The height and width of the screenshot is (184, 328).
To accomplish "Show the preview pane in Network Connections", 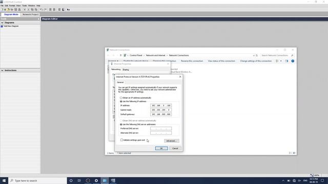I will pos(286,61).
